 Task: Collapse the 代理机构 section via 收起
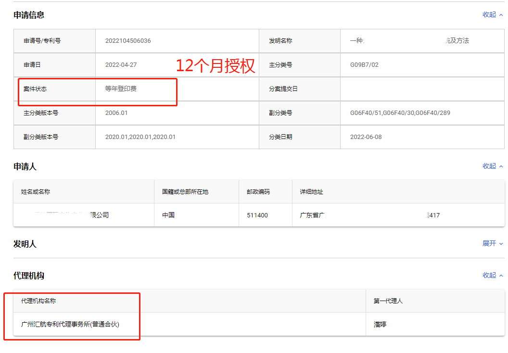(x=493, y=275)
